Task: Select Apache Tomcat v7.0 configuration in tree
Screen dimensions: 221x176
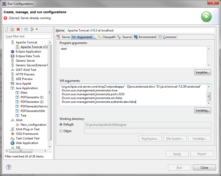Action: (31, 47)
